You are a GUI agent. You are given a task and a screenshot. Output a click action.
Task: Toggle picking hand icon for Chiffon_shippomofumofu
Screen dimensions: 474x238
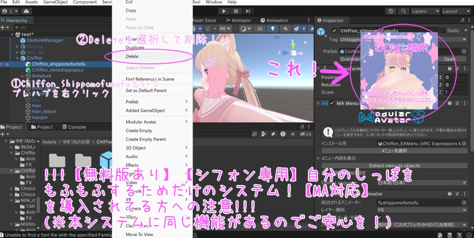coord(6,64)
